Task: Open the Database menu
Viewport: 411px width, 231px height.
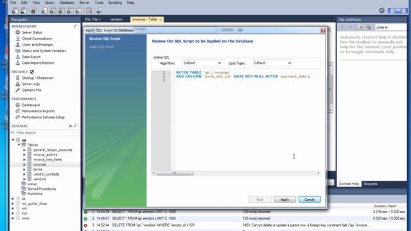Action: click(x=67, y=3)
